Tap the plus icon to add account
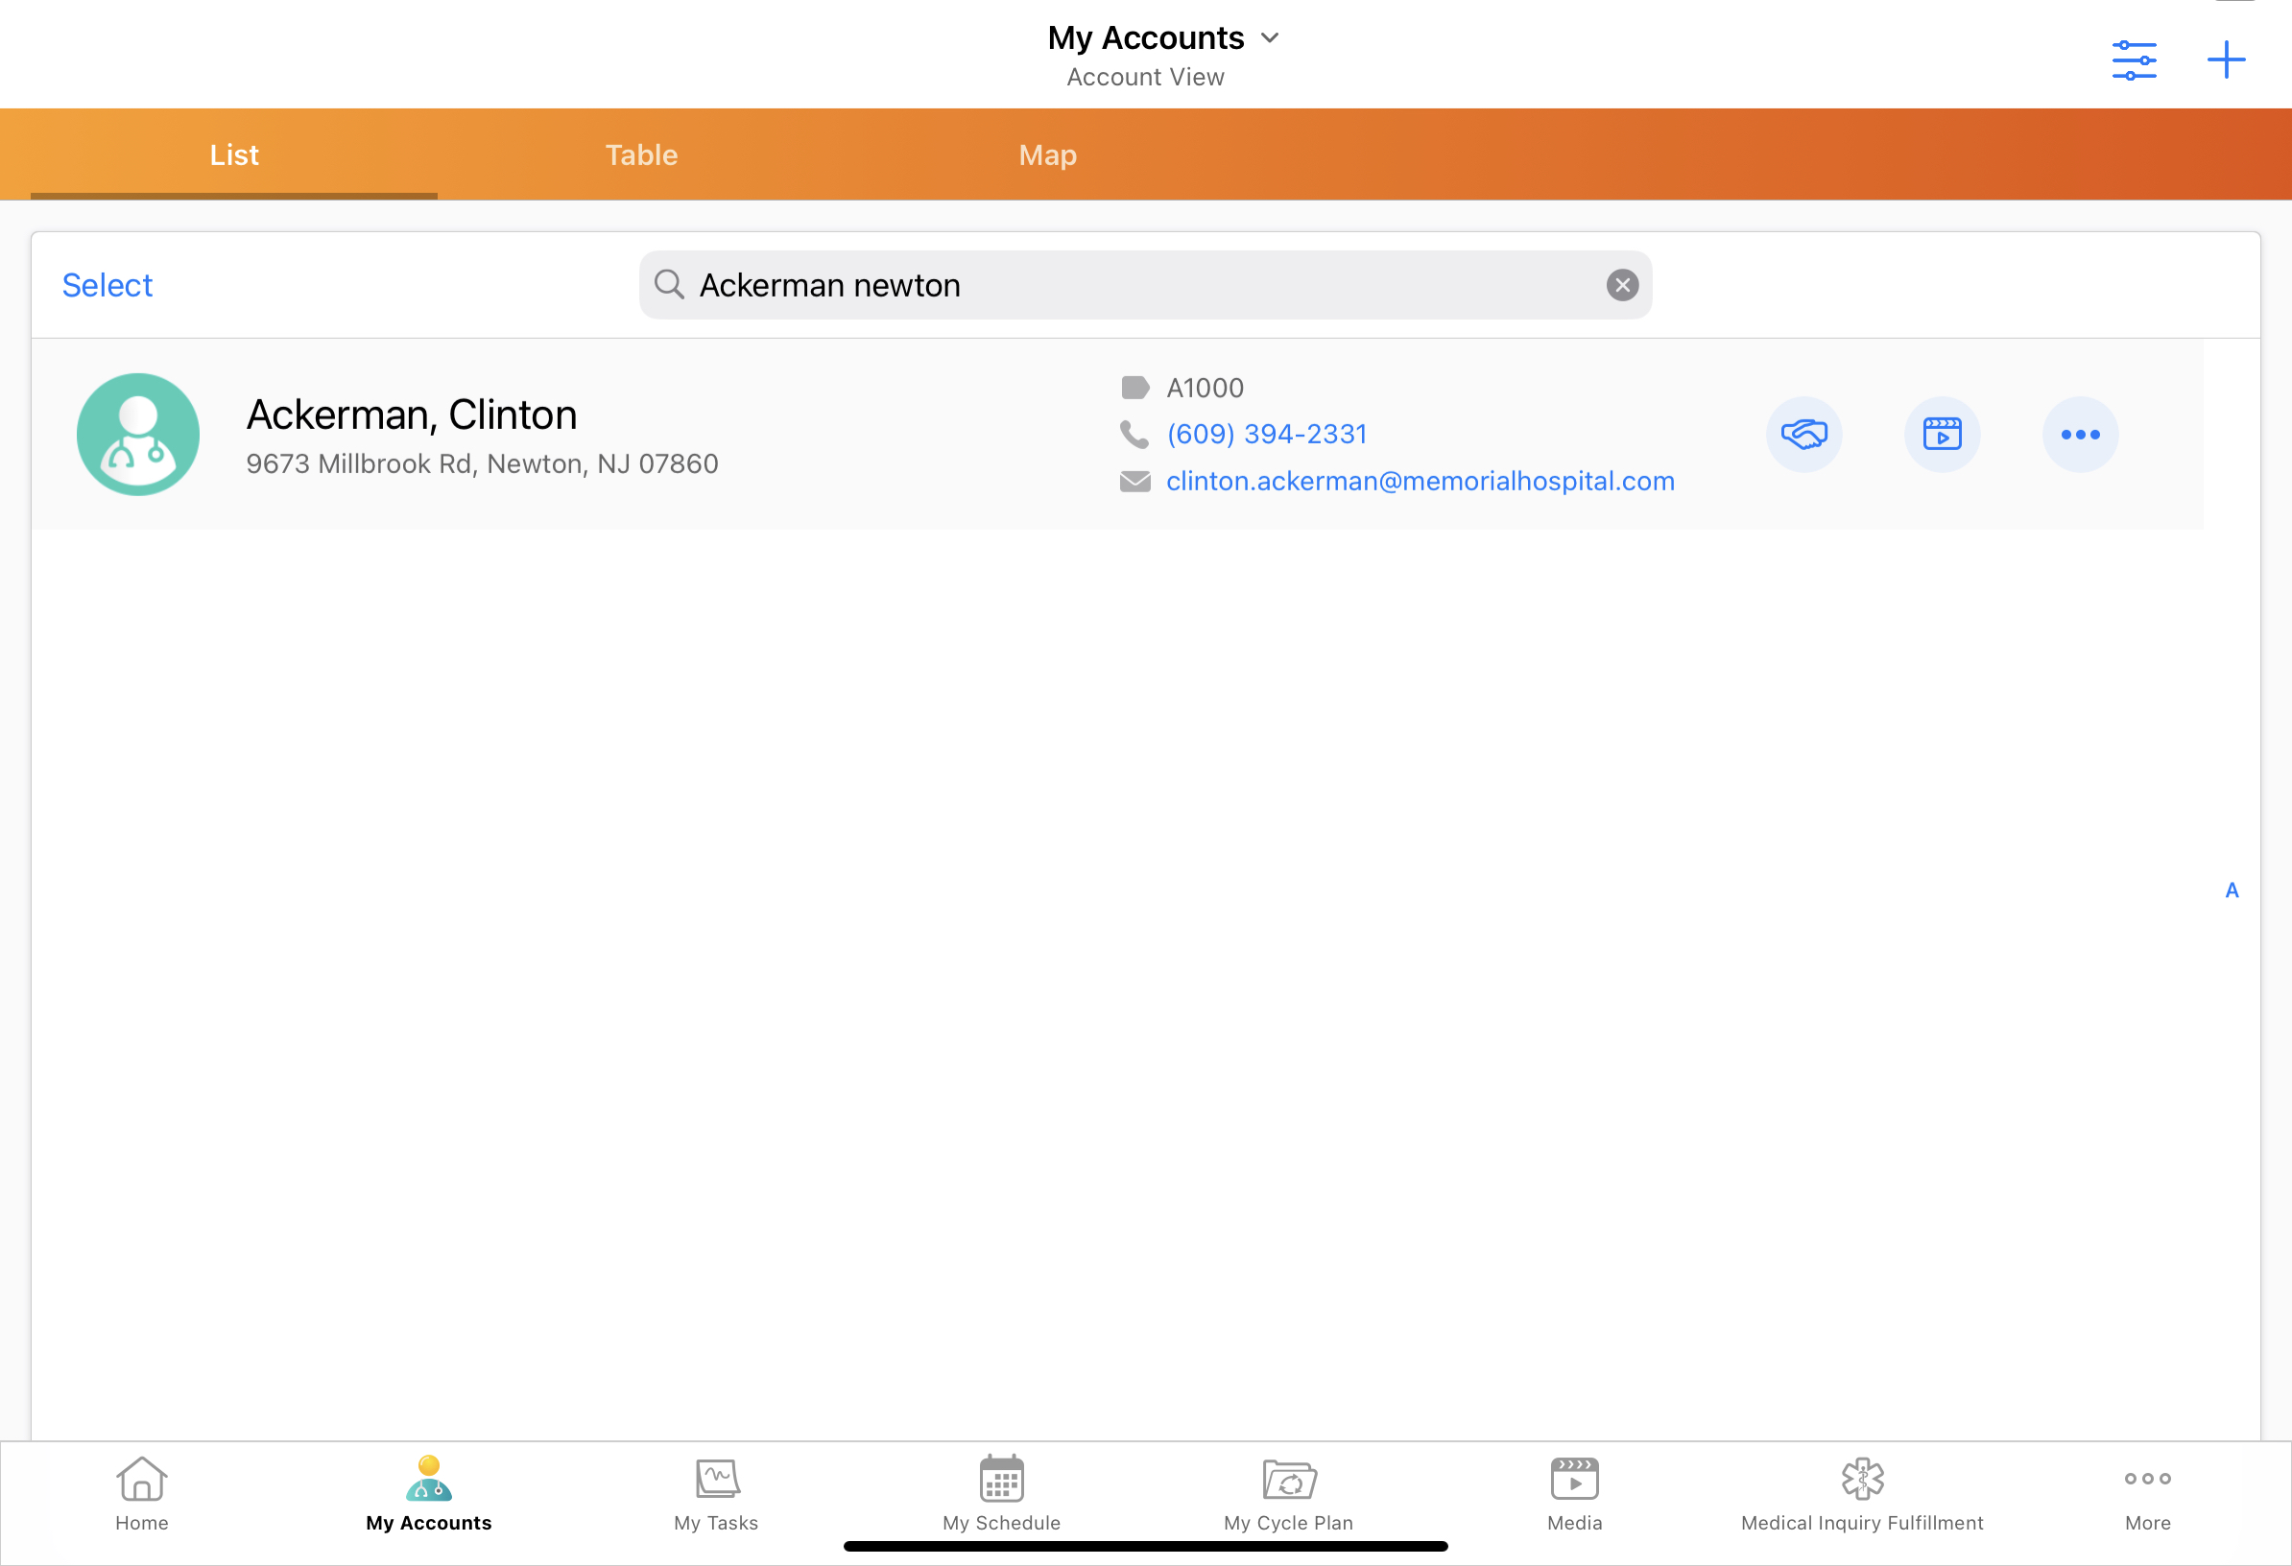The image size is (2292, 1566). [2225, 60]
